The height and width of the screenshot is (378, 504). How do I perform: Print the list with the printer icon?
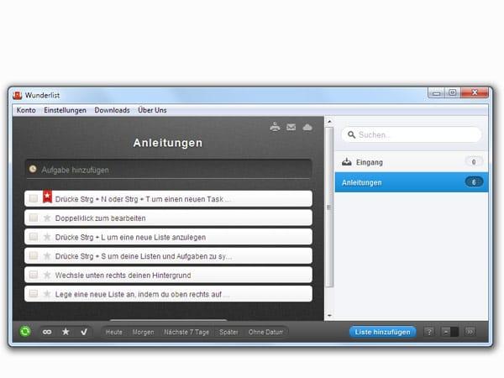click(275, 127)
